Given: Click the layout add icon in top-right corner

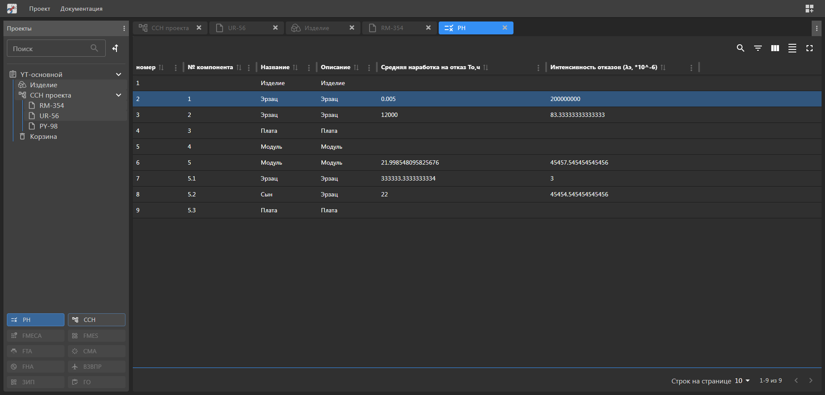Looking at the screenshot, I should [x=809, y=9].
